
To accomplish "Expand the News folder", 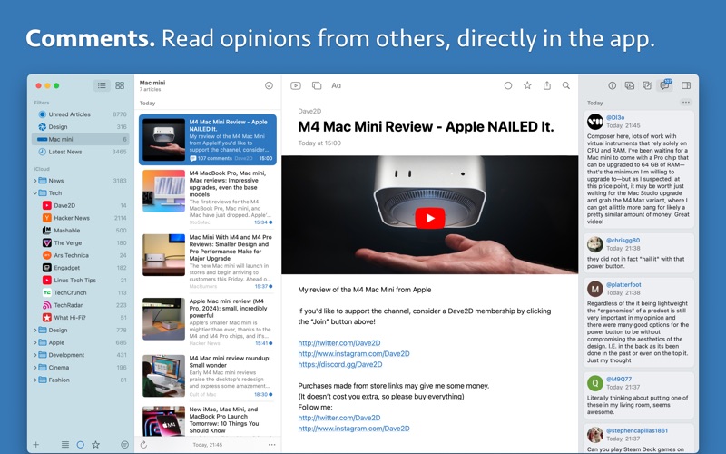I will 35,181.
